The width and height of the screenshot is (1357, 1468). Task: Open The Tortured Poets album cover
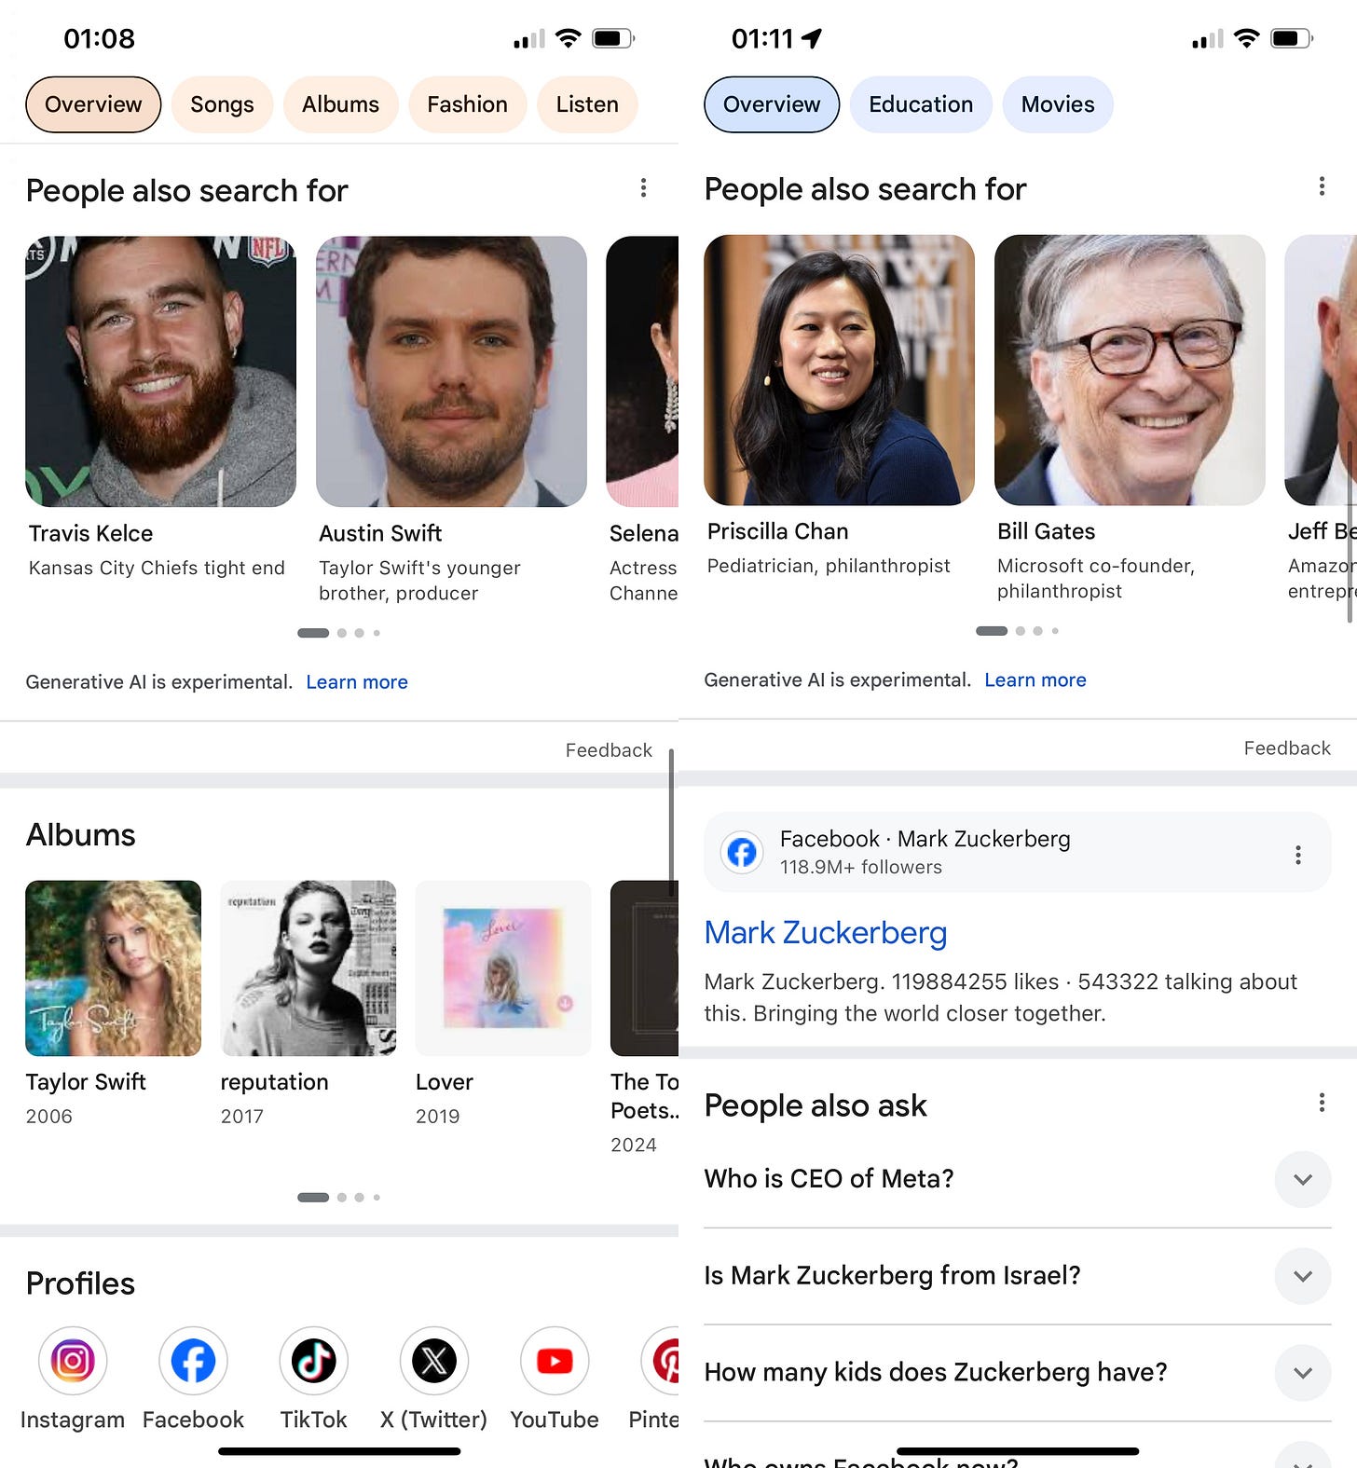click(x=644, y=968)
